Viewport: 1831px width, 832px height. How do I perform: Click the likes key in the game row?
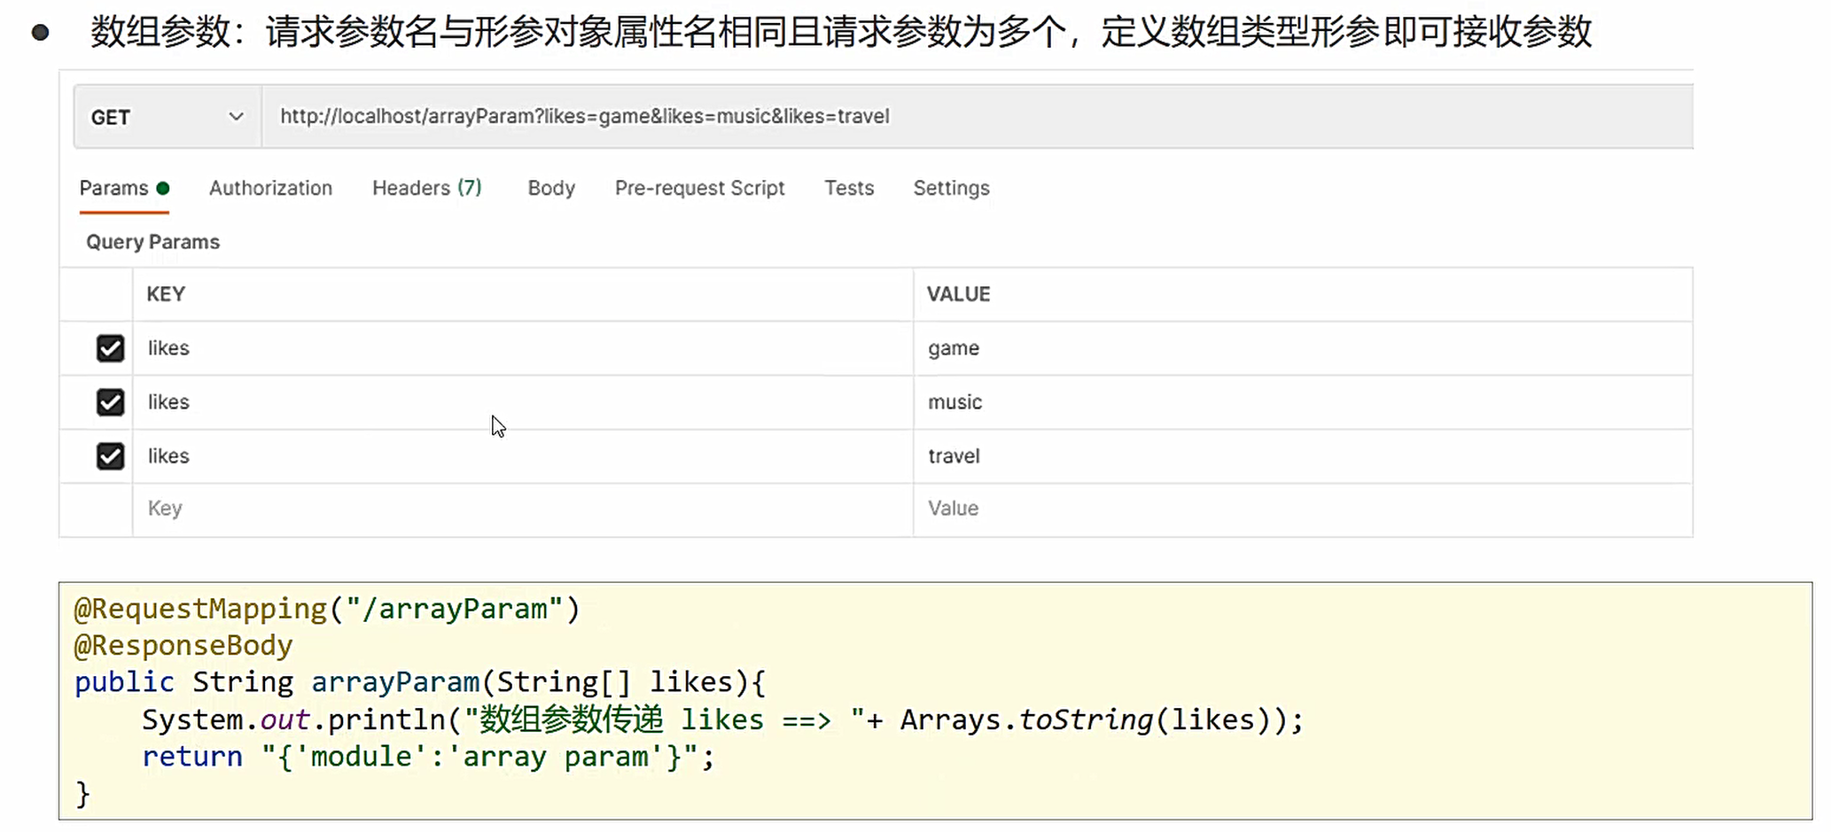(x=523, y=348)
